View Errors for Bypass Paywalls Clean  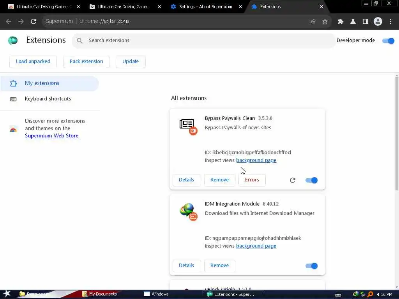pos(252,180)
